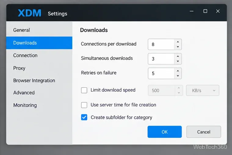Maximize the XDM Settings window
The height and width of the screenshot is (155, 232).
tap(205, 11)
